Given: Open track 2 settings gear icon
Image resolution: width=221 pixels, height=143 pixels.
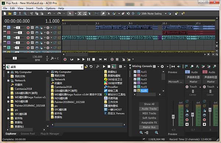Looking at the screenshot, I should (48, 33).
